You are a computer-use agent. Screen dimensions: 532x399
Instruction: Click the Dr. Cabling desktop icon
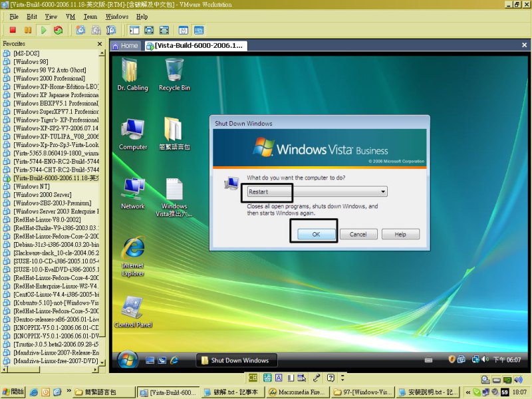click(132, 74)
